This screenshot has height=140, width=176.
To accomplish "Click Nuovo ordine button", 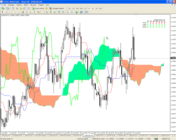I will pos(38,8).
